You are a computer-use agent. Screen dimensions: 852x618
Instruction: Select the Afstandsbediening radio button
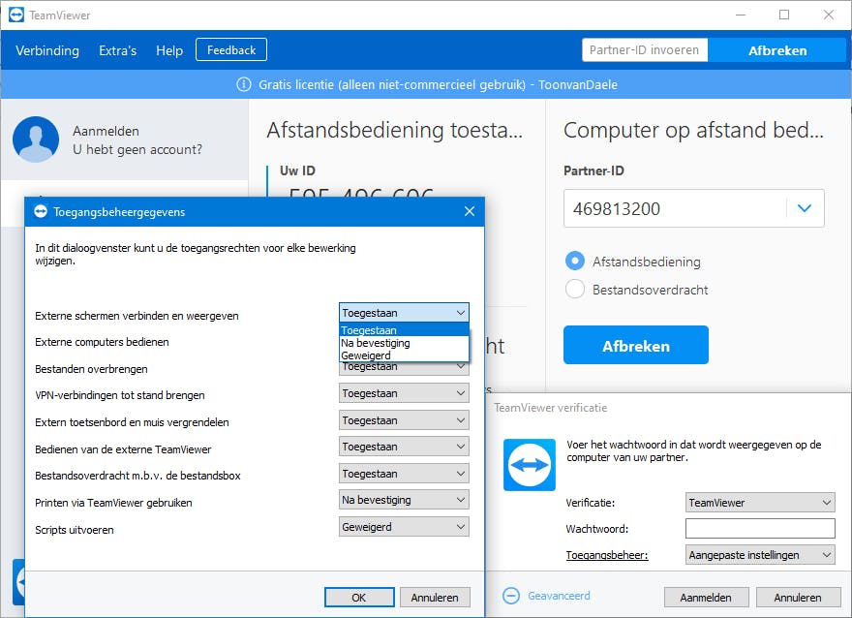(575, 262)
